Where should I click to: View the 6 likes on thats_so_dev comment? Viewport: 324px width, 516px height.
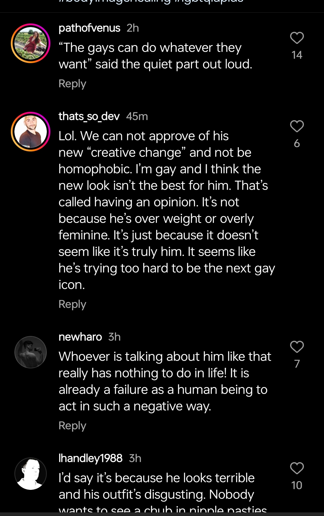[297, 143]
